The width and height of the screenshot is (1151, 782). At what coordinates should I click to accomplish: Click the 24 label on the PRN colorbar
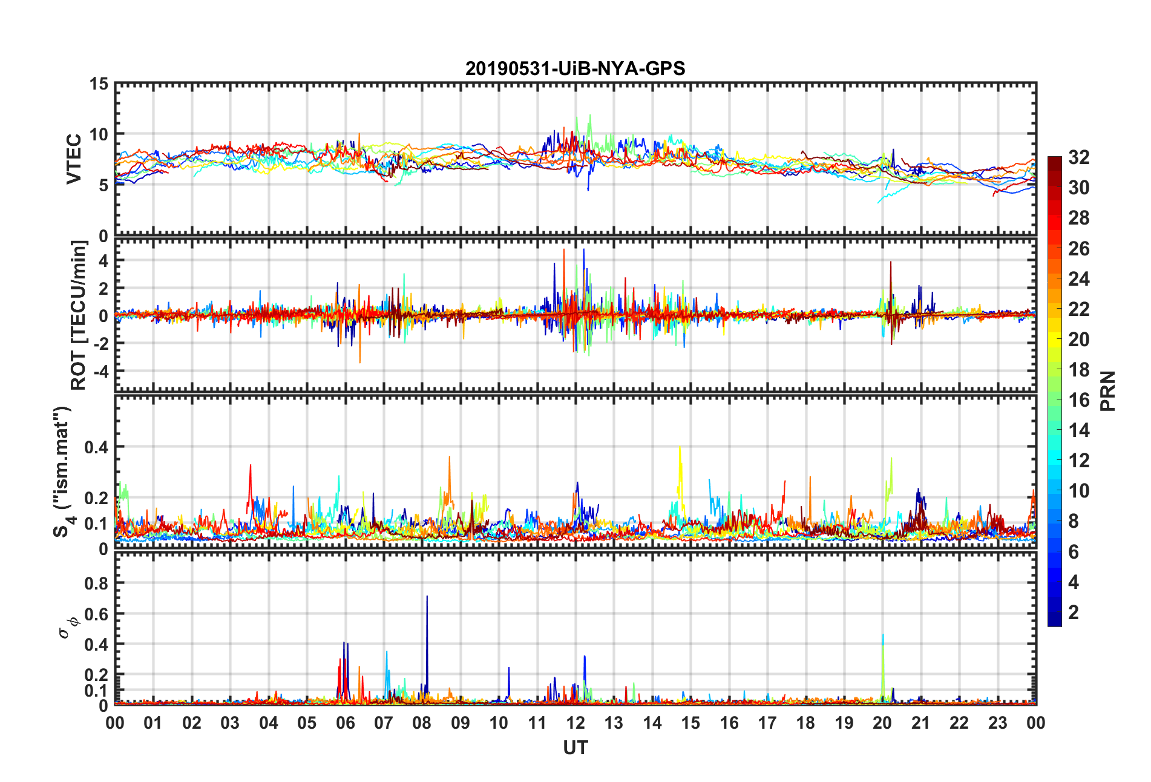1079,279
